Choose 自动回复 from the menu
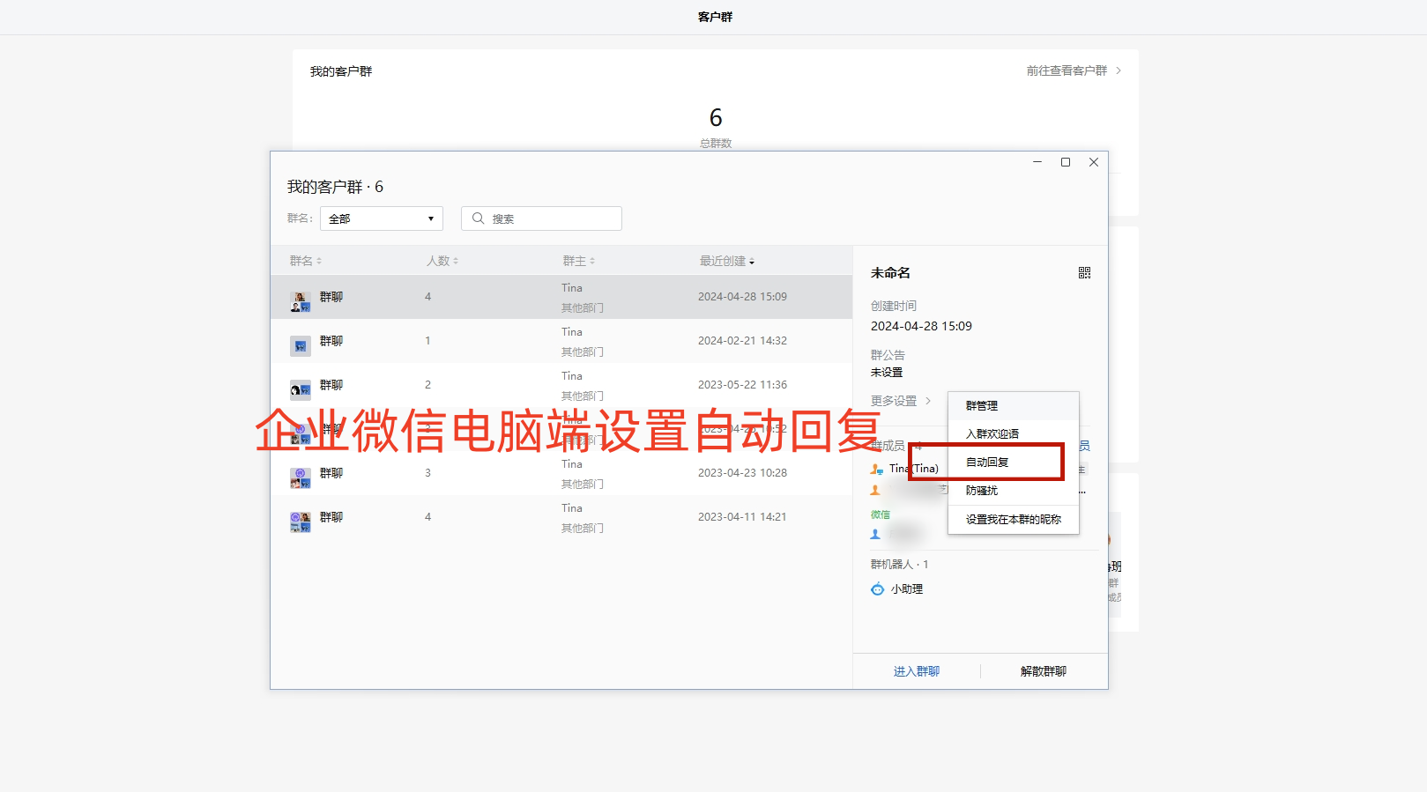 click(x=1014, y=463)
